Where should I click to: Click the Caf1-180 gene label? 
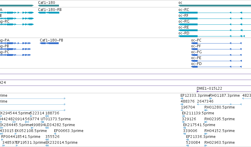(x=46, y=3)
